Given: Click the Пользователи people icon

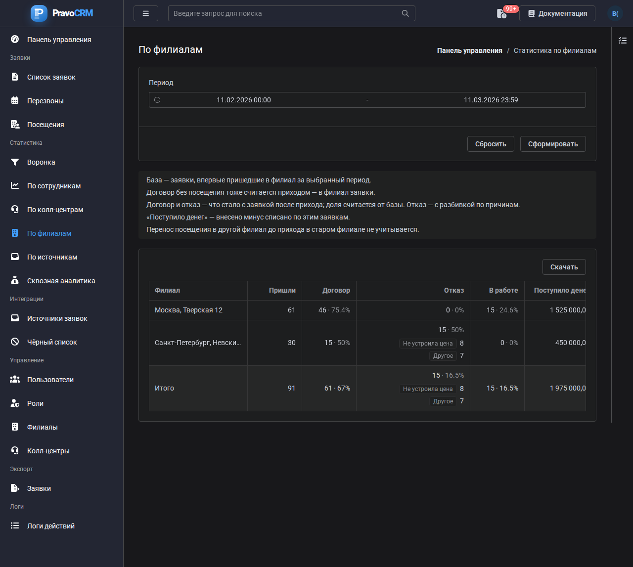Looking at the screenshot, I should (15, 380).
